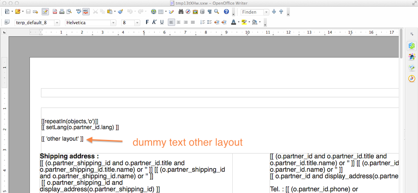This screenshot has width=418, height=193.
Task: Click the Hyperlink globe icon
Action: [x=153, y=12]
